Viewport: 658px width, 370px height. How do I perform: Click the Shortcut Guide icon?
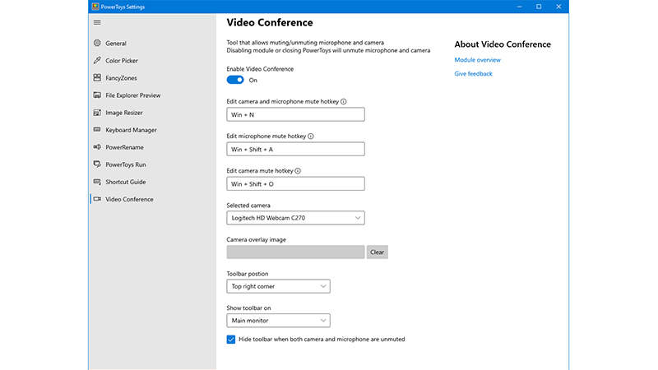97,182
